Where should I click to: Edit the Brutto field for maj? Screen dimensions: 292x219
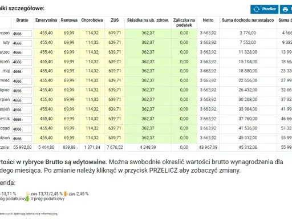22,72
